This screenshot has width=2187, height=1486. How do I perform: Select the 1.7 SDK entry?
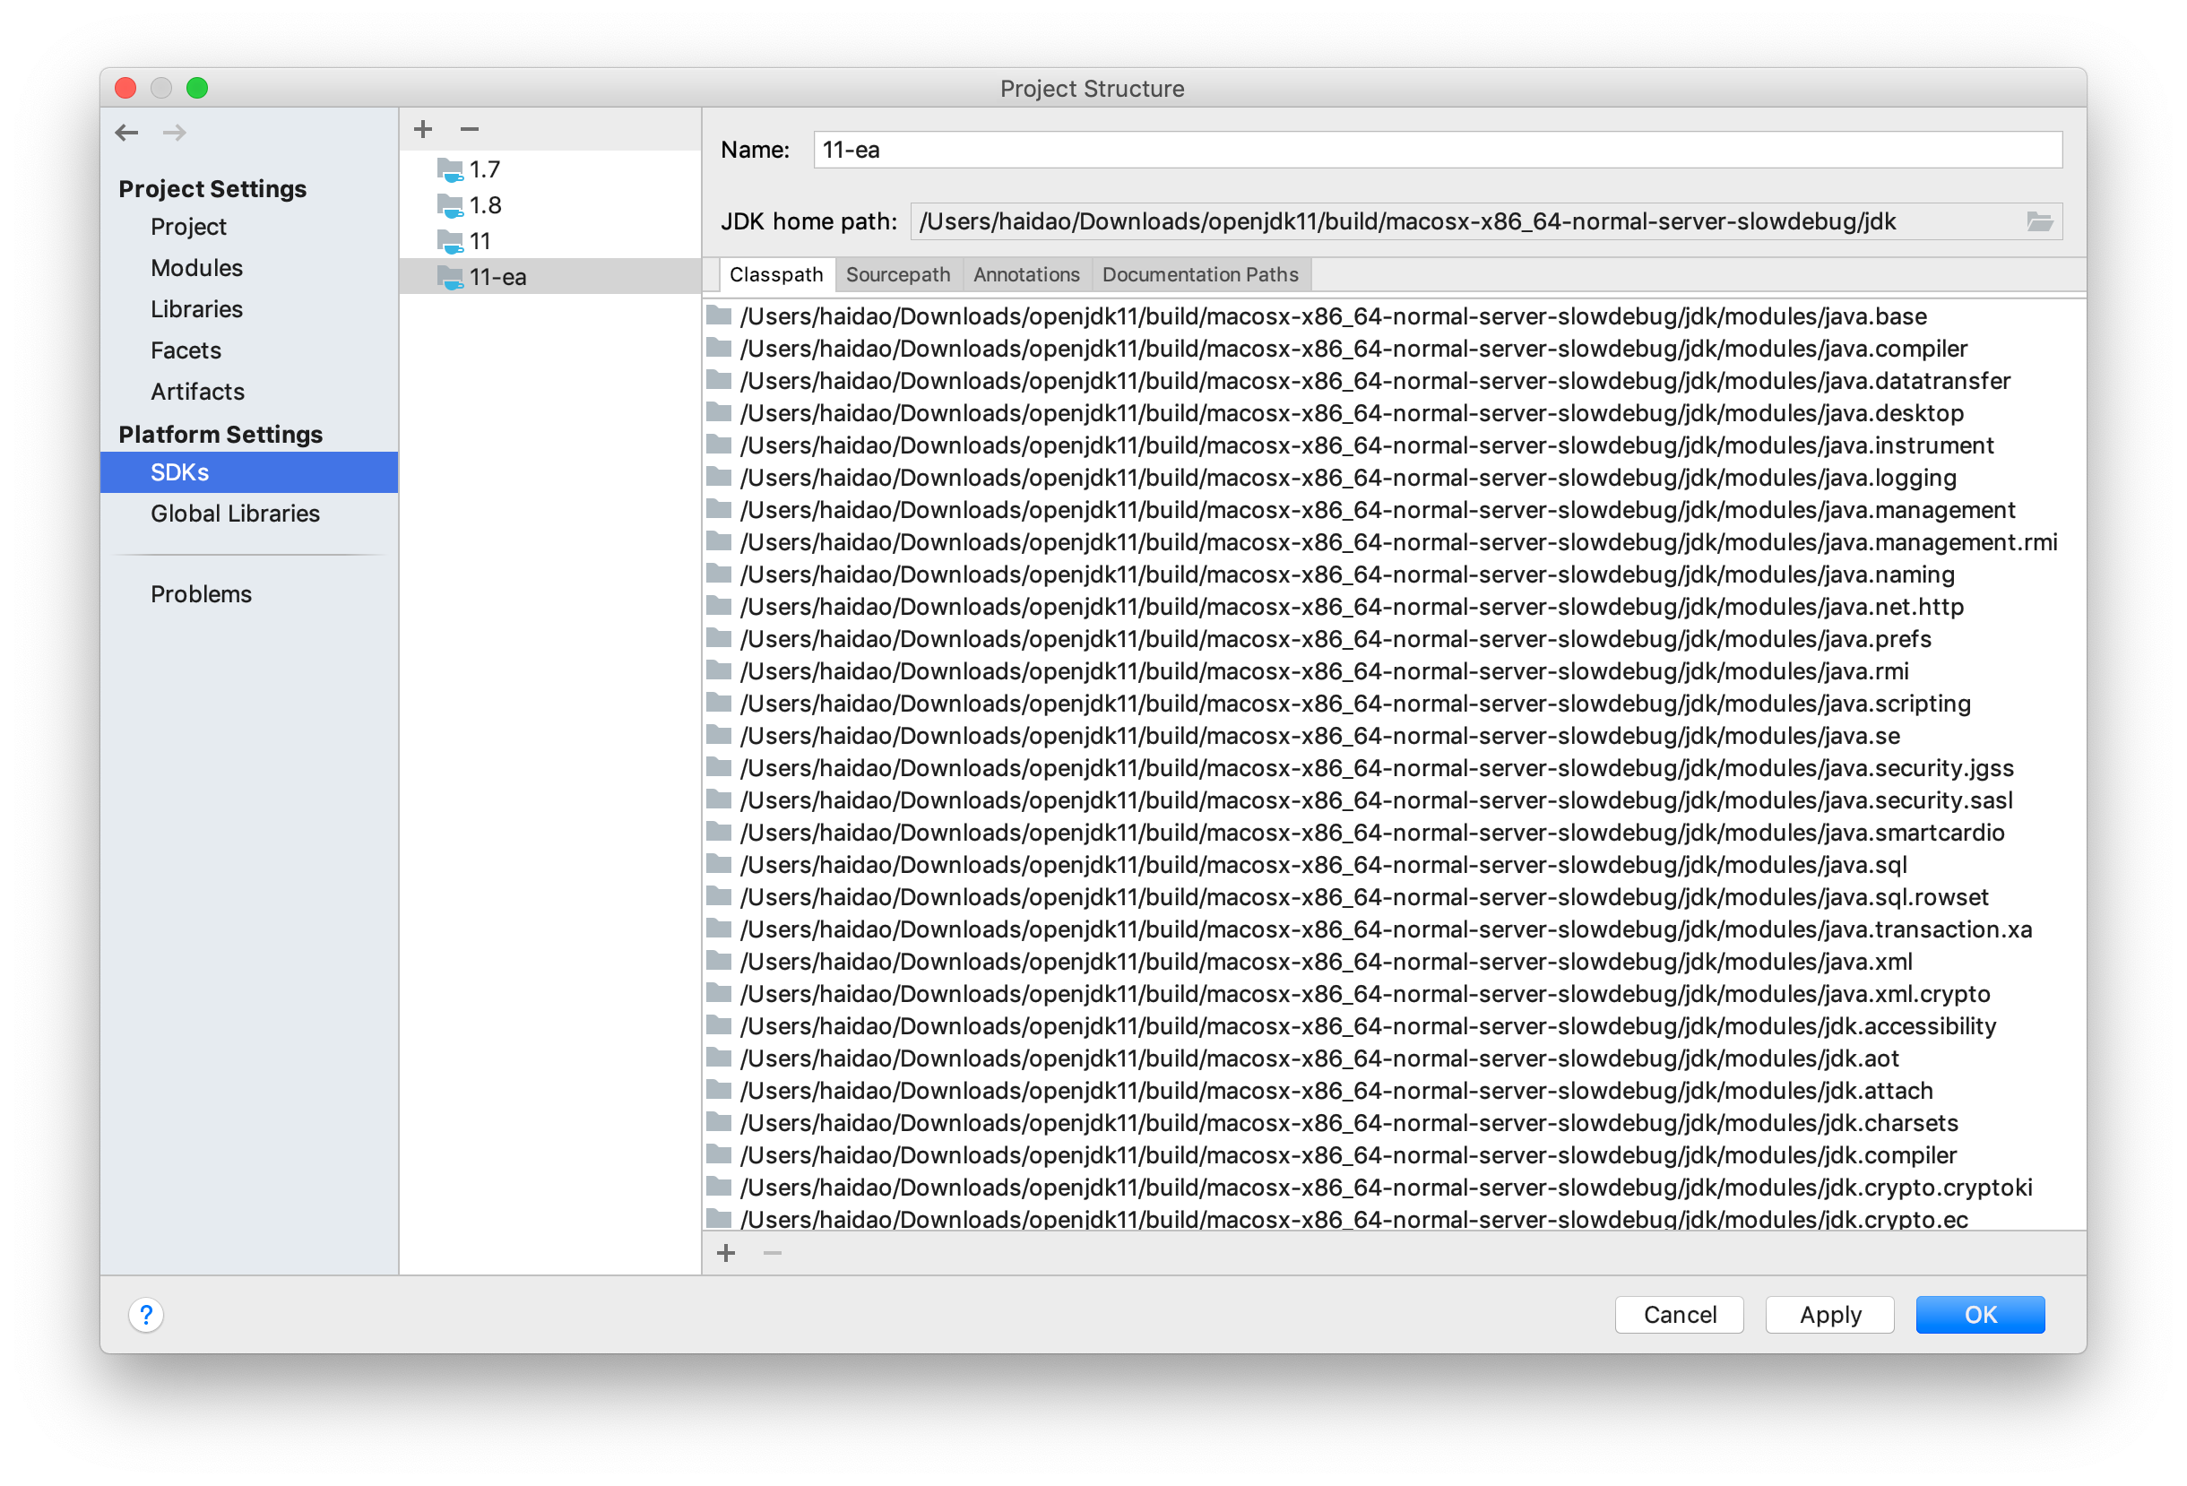pyautogui.click(x=485, y=169)
